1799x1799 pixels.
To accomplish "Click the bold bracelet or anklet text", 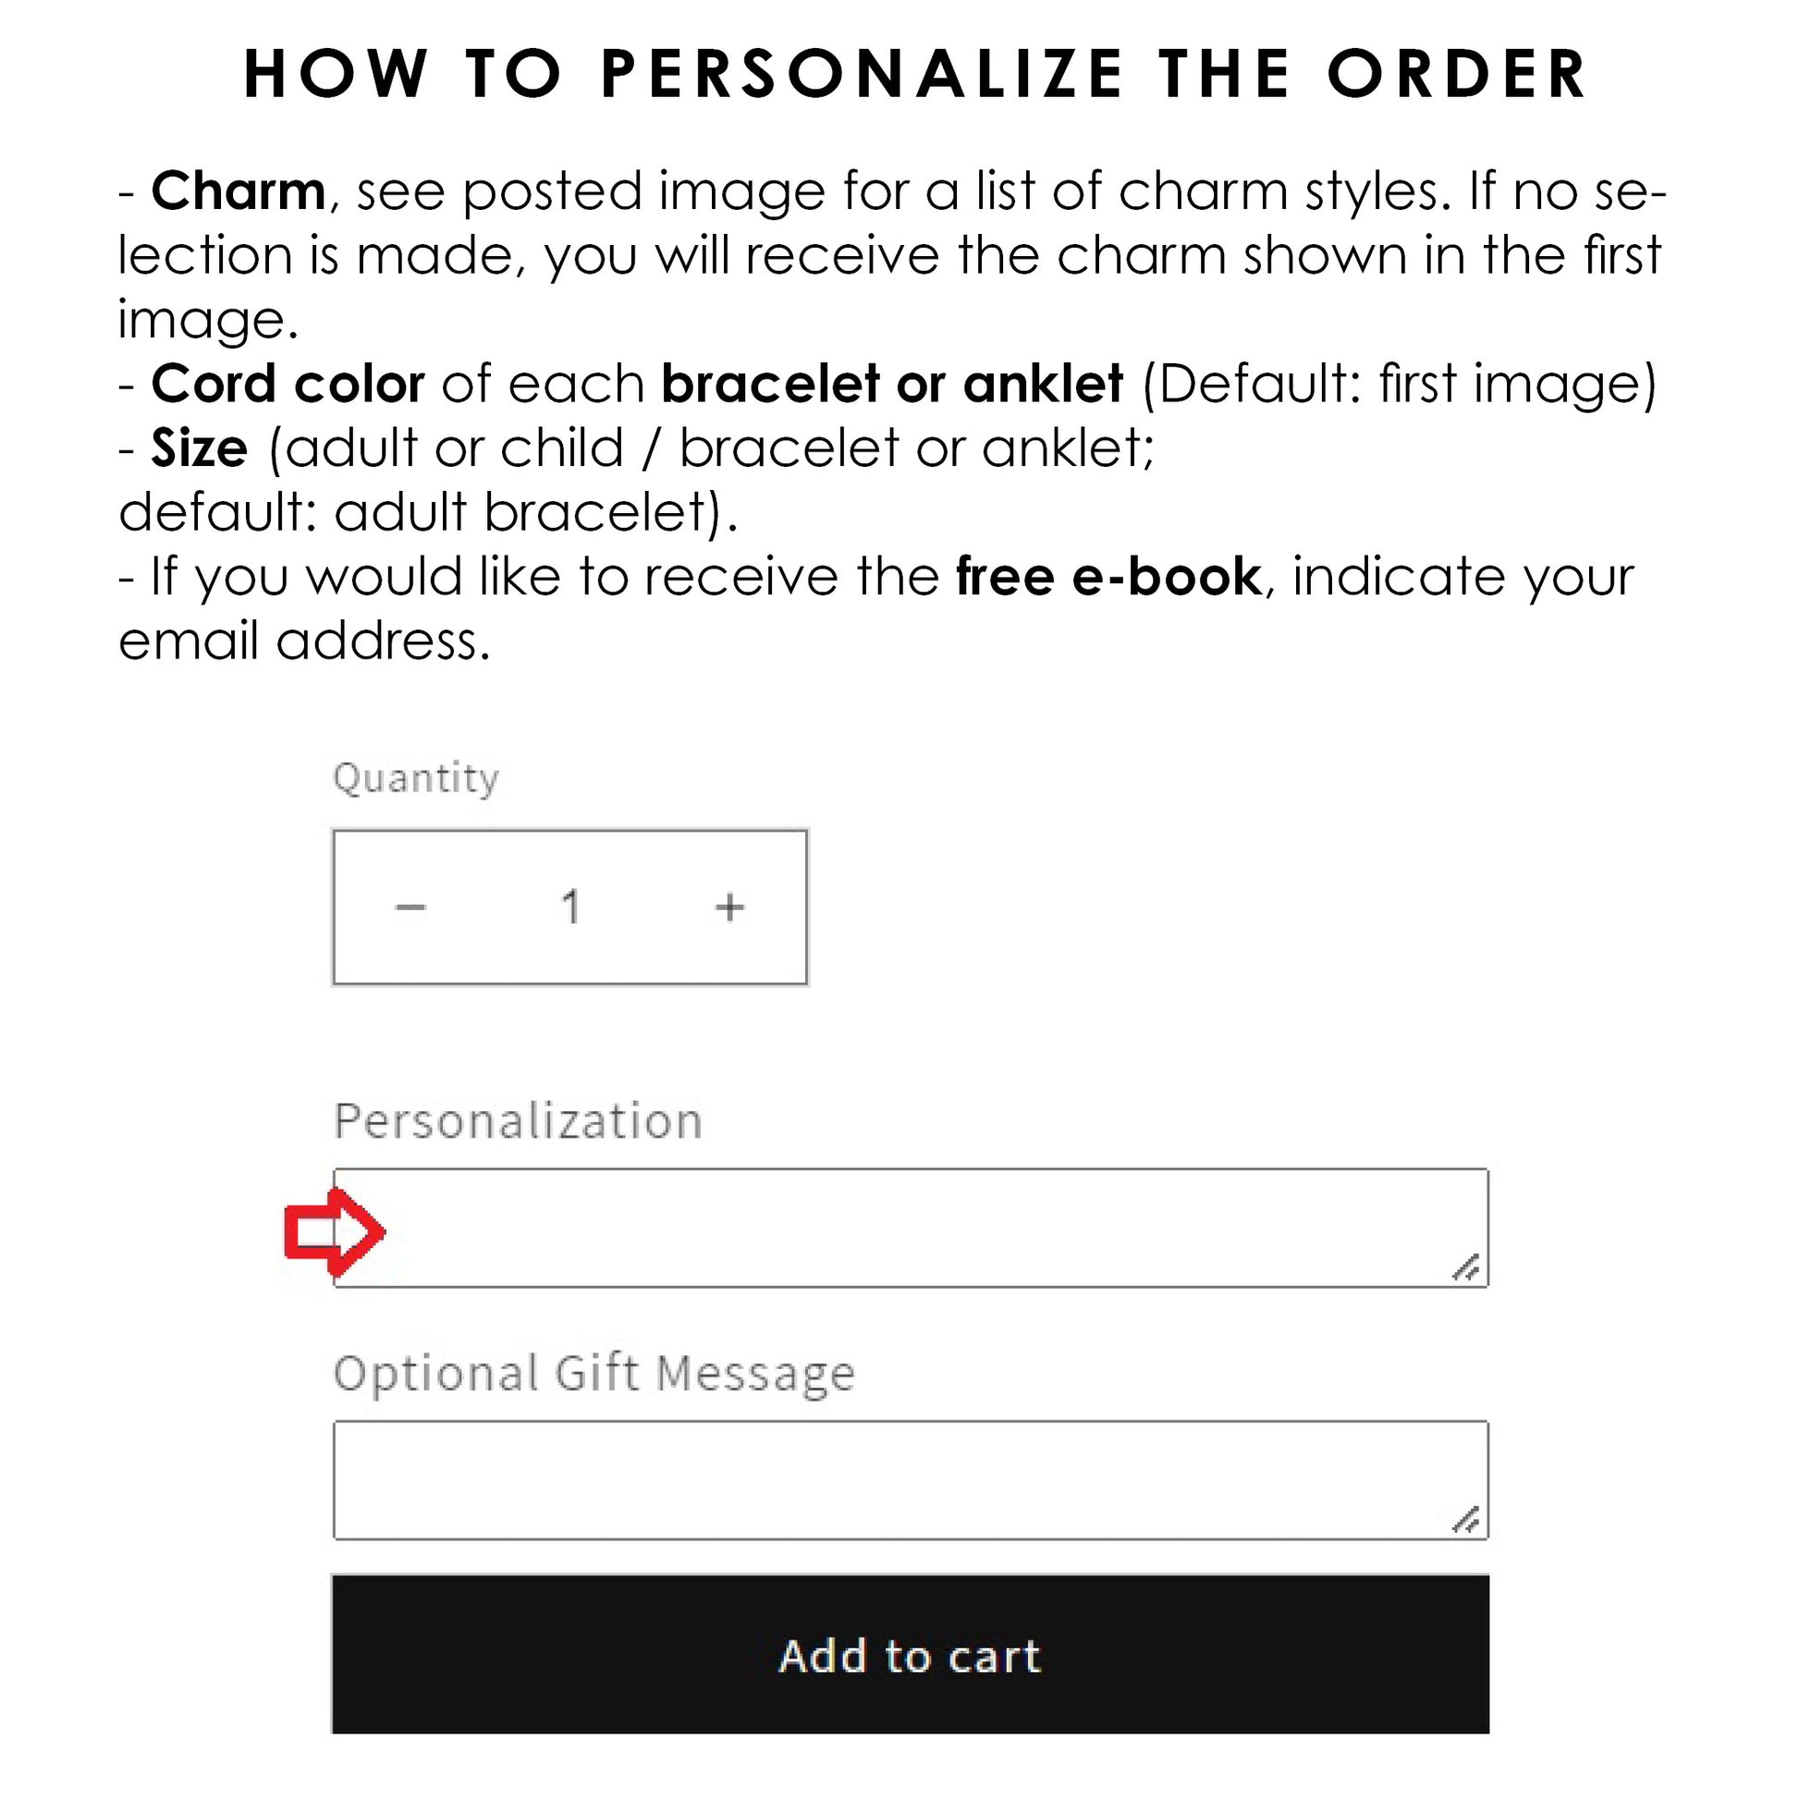I will 892,384.
